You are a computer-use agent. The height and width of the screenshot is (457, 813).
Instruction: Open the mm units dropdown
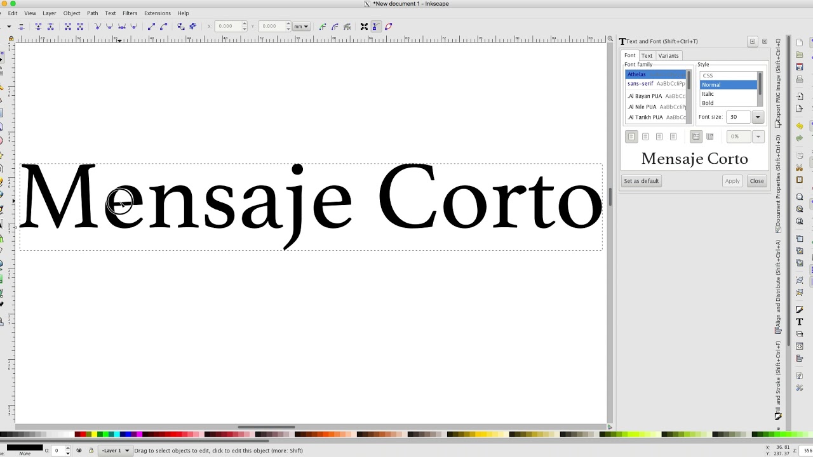click(301, 26)
